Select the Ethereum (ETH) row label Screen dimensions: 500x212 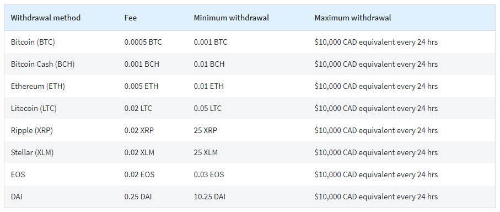pos(38,86)
